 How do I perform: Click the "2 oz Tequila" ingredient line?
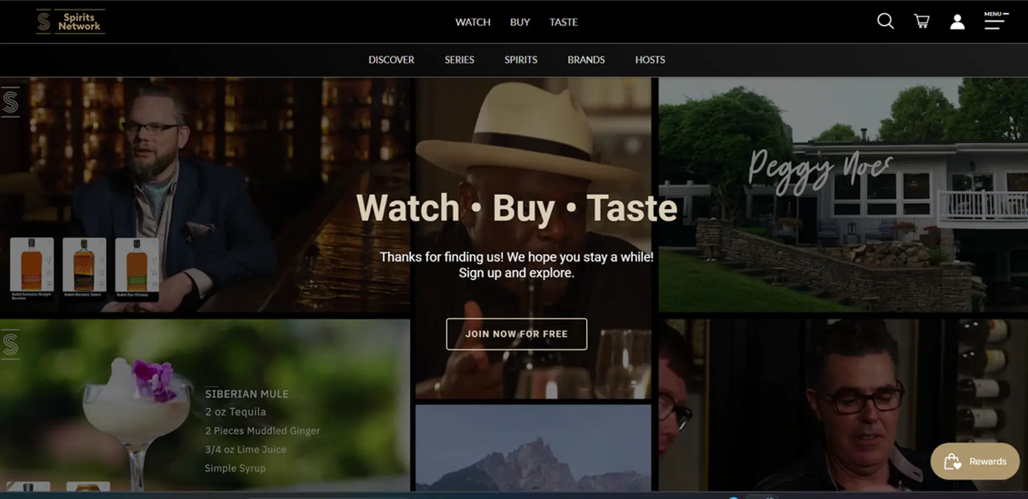(x=236, y=412)
